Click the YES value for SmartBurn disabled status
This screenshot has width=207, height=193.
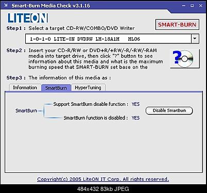pos(135,118)
